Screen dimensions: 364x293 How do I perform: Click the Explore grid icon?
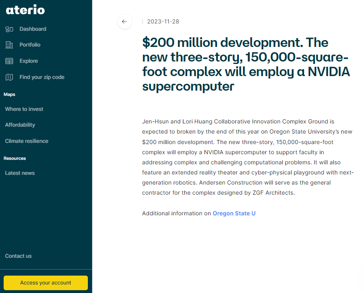[x=9, y=61]
